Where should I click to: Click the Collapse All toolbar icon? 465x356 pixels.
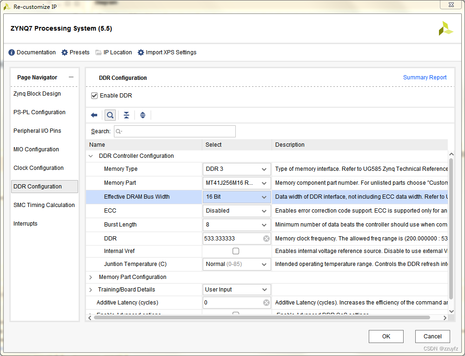coord(126,115)
